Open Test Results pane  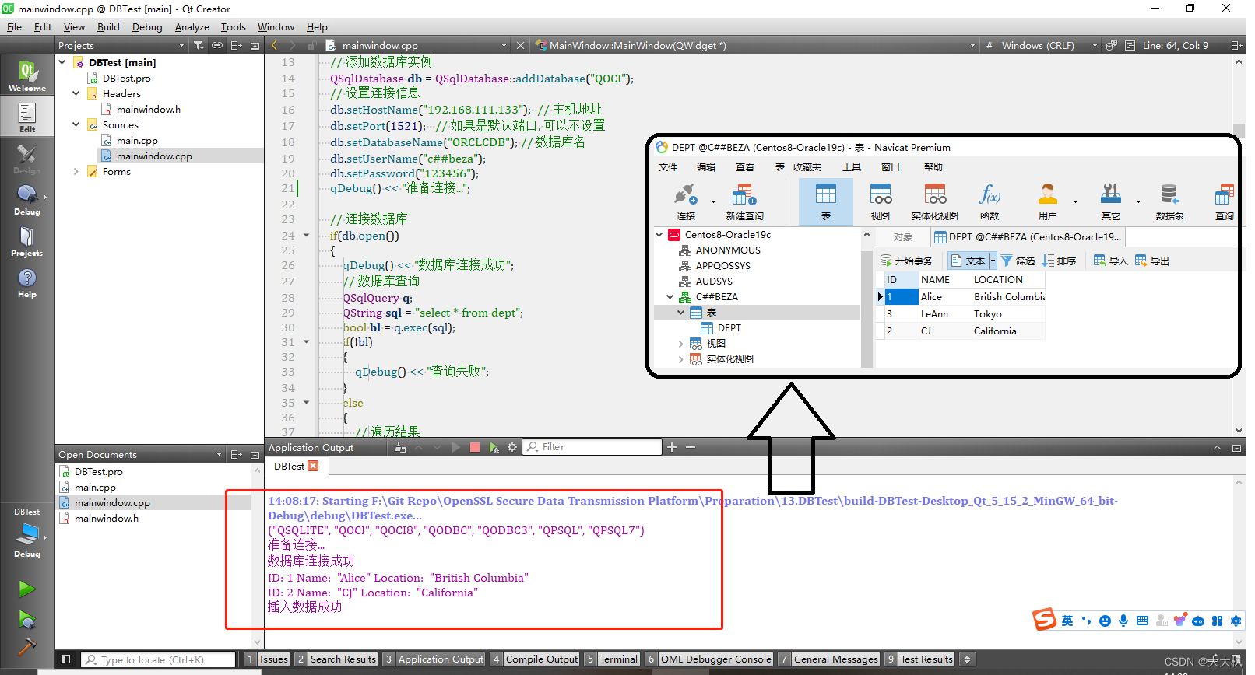tap(919, 659)
